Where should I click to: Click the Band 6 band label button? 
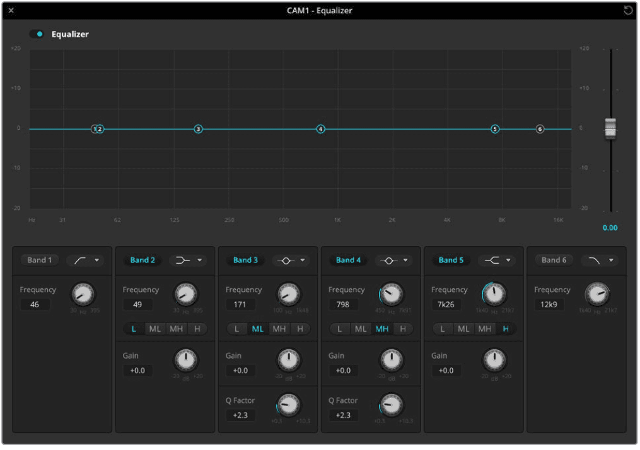point(554,260)
